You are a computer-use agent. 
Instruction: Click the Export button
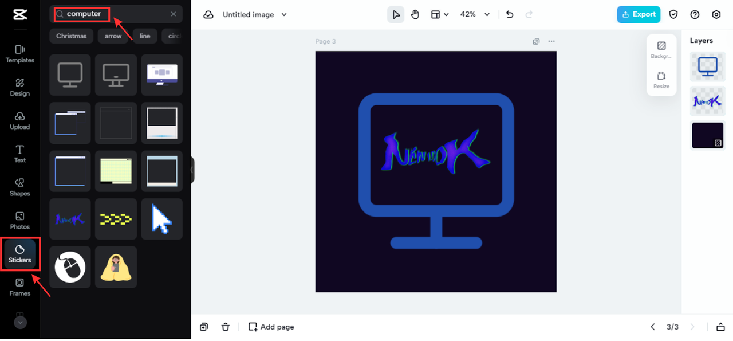[x=639, y=14]
